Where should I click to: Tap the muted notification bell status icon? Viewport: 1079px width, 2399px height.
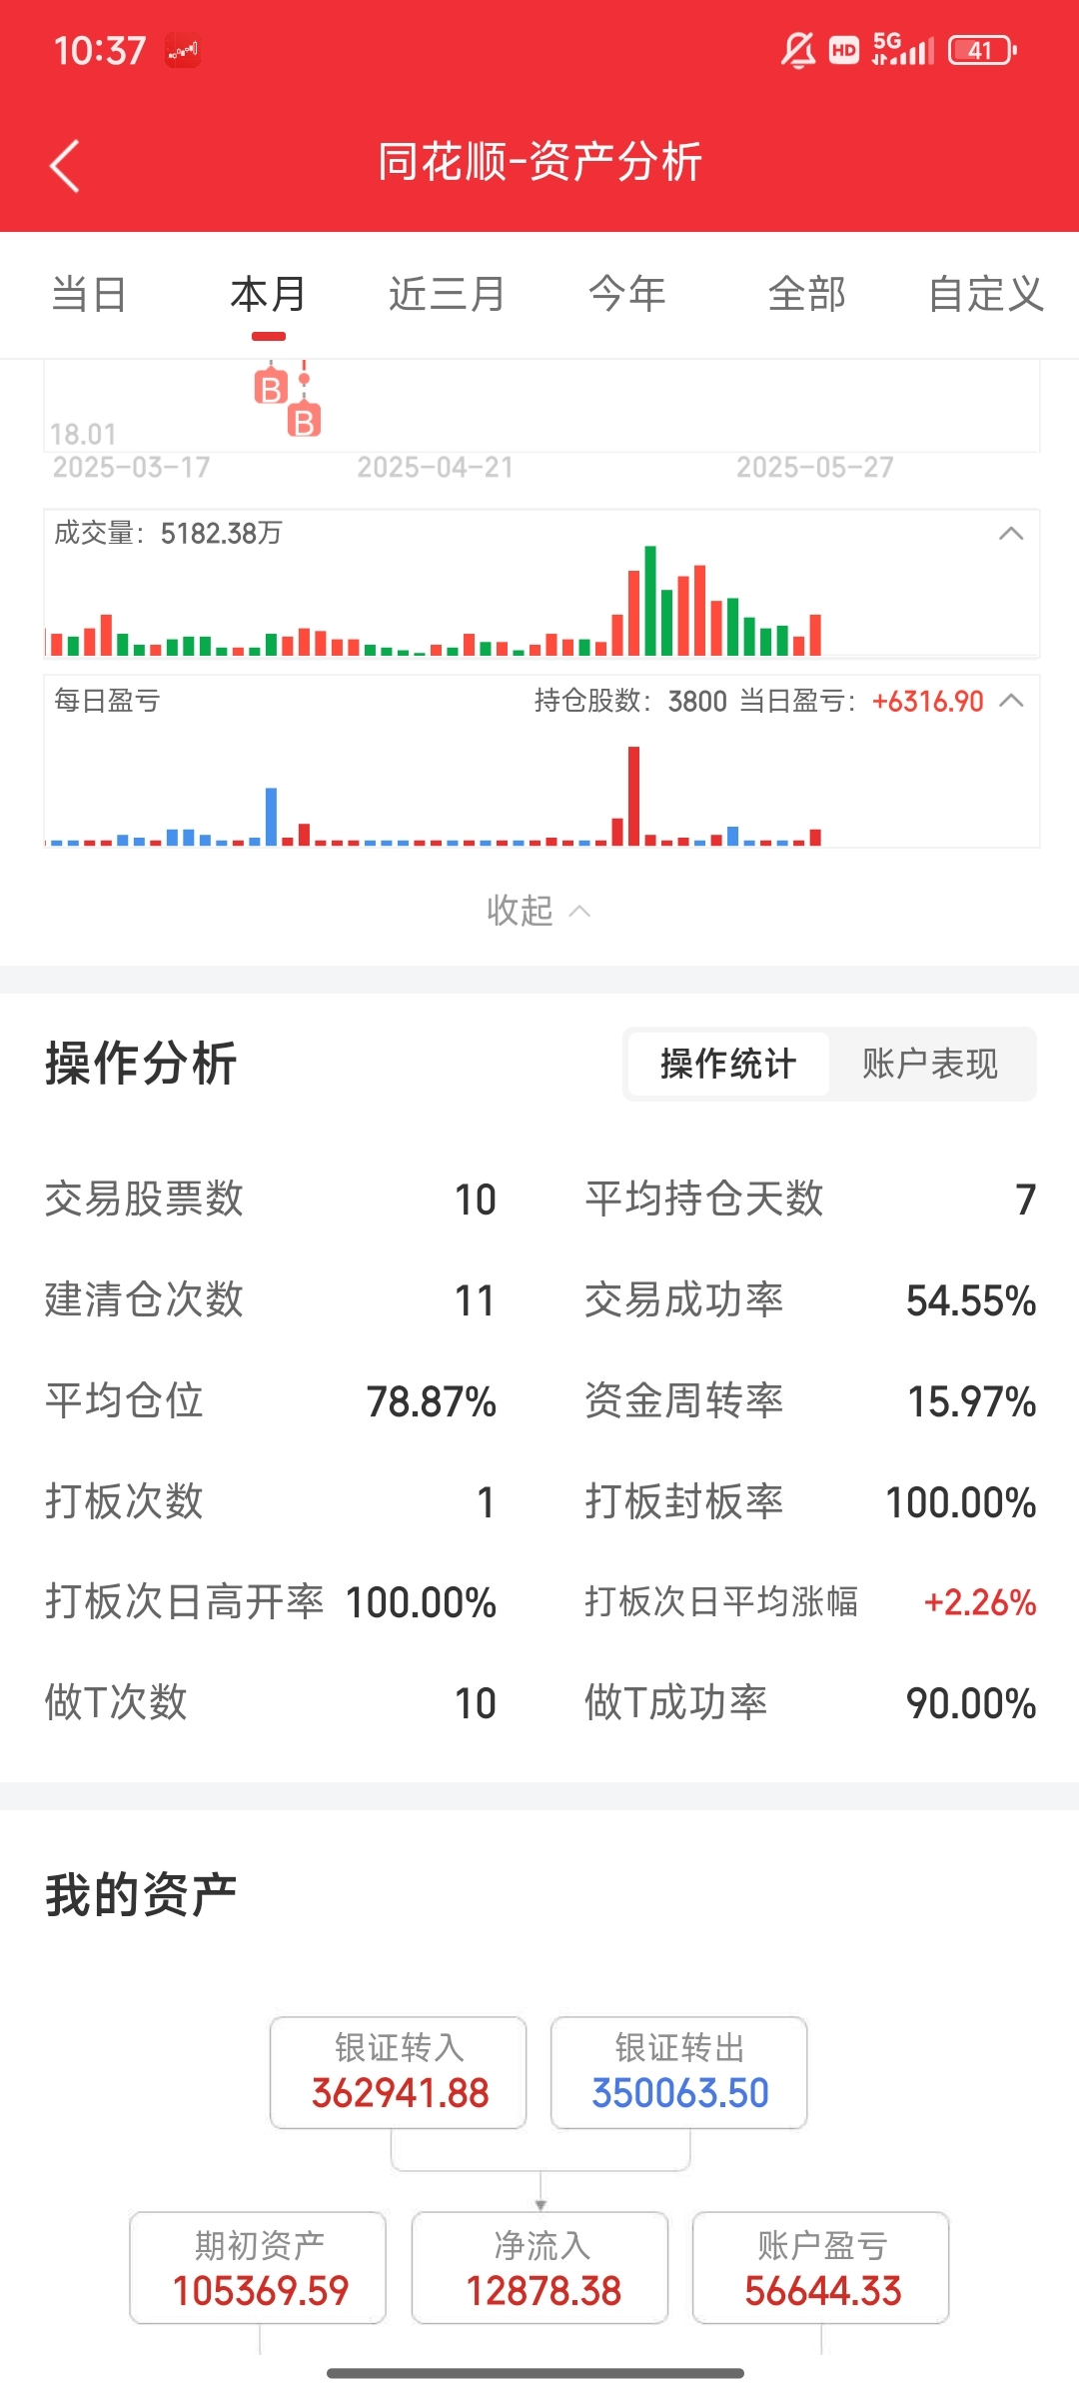pyautogui.click(x=798, y=50)
